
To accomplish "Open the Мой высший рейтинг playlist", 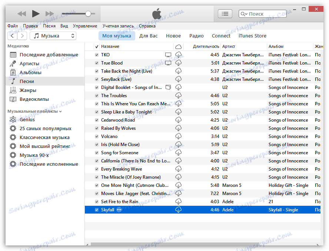I will pyautogui.click(x=45, y=146).
